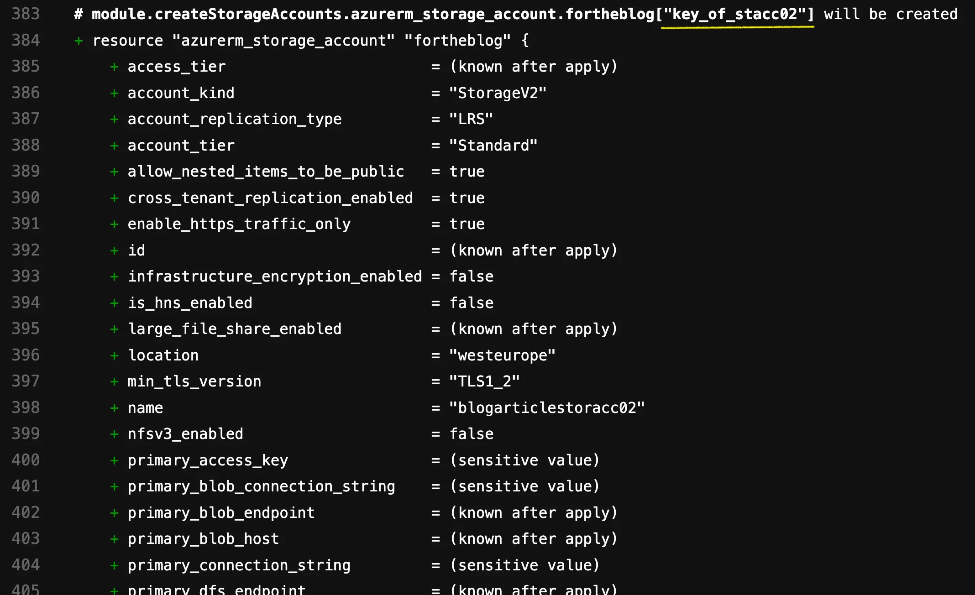The image size is (975, 595).
Task: Click the plus sign beside access_tier
Action: point(114,67)
